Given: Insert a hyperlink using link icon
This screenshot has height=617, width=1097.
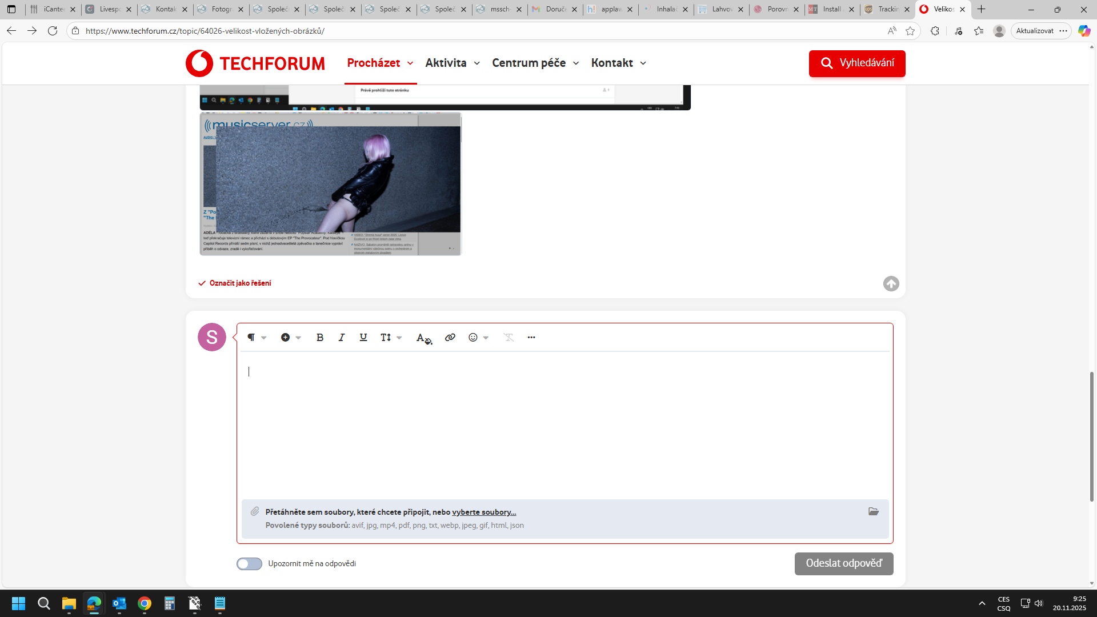Looking at the screenshot, I should 450,338.
